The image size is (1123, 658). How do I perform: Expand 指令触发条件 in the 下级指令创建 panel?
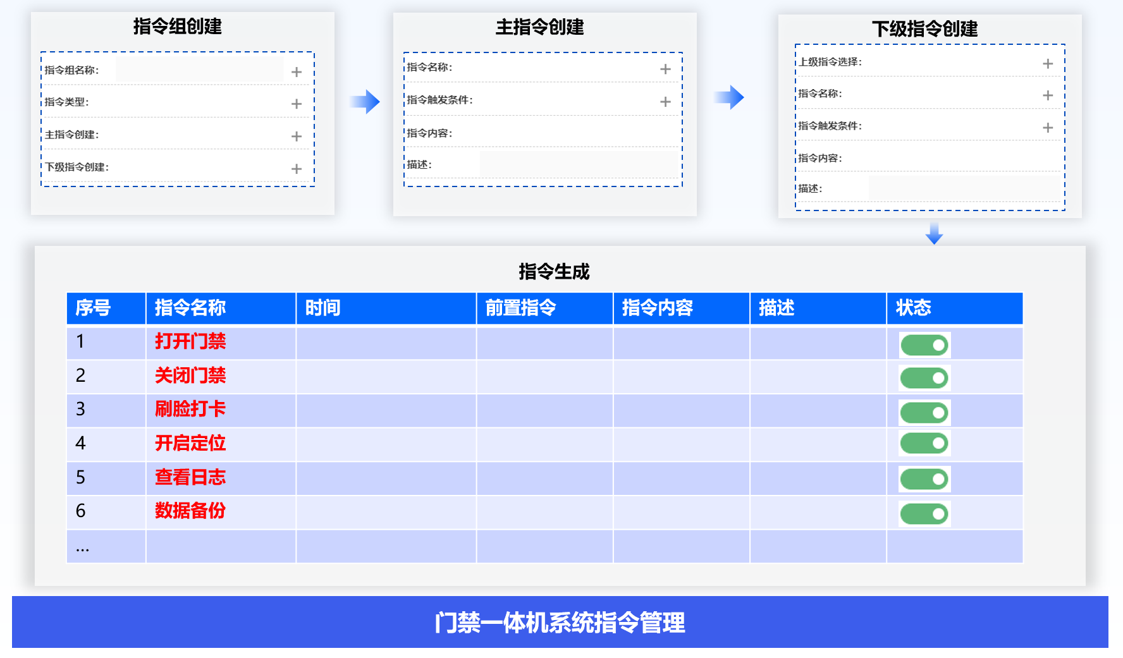point(1048,128)
